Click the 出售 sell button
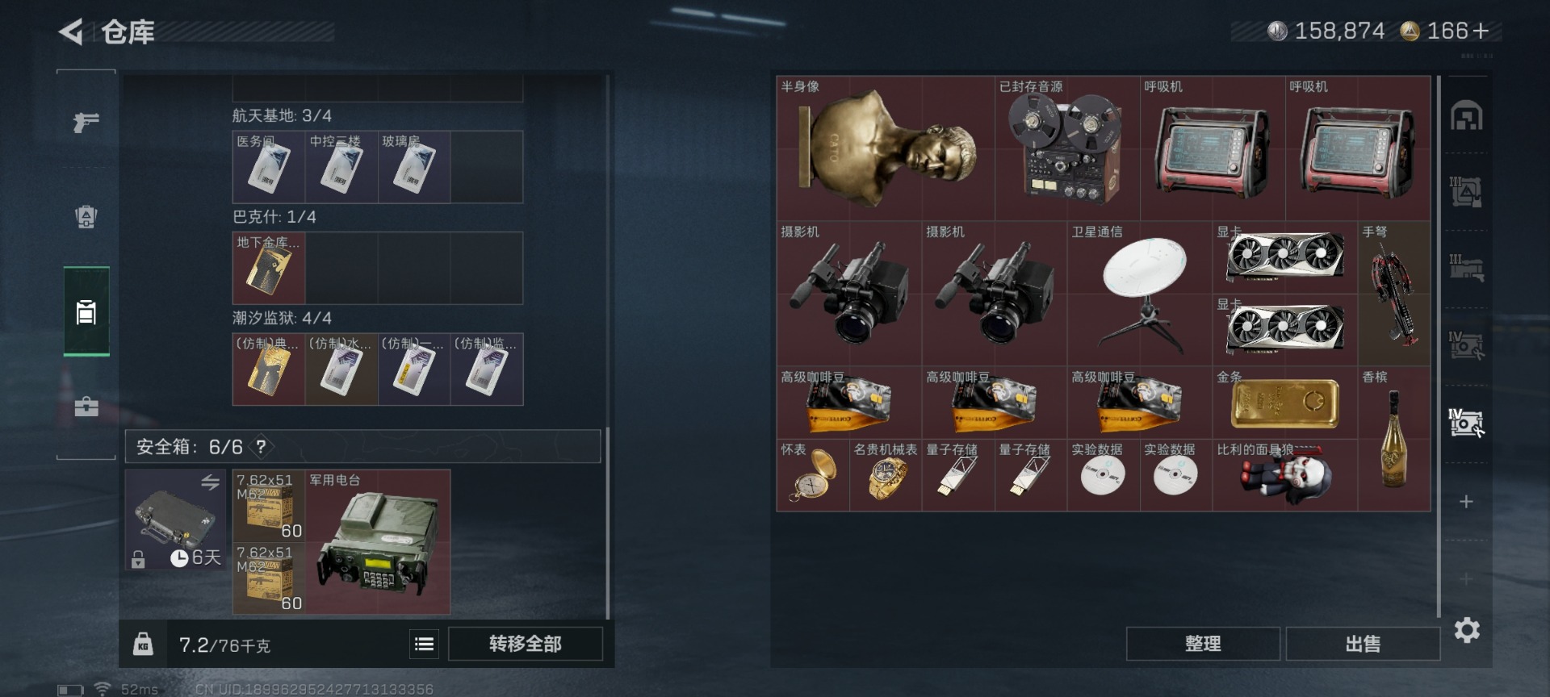This screenshot has width=1550, height=697. tap(1363, 644)
